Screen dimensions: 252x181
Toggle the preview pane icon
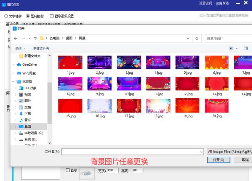click(246, 48)
